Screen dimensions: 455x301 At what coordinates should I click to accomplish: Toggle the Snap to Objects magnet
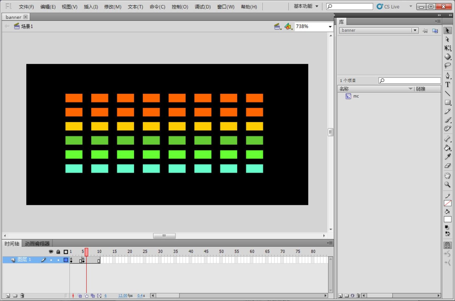(x=447, y=245)
